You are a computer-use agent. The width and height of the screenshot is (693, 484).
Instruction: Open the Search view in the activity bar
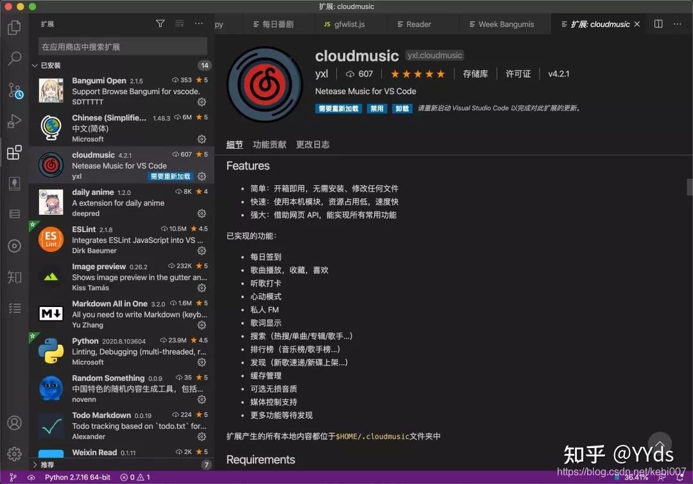pyautogui.click(x=15, y=58)
